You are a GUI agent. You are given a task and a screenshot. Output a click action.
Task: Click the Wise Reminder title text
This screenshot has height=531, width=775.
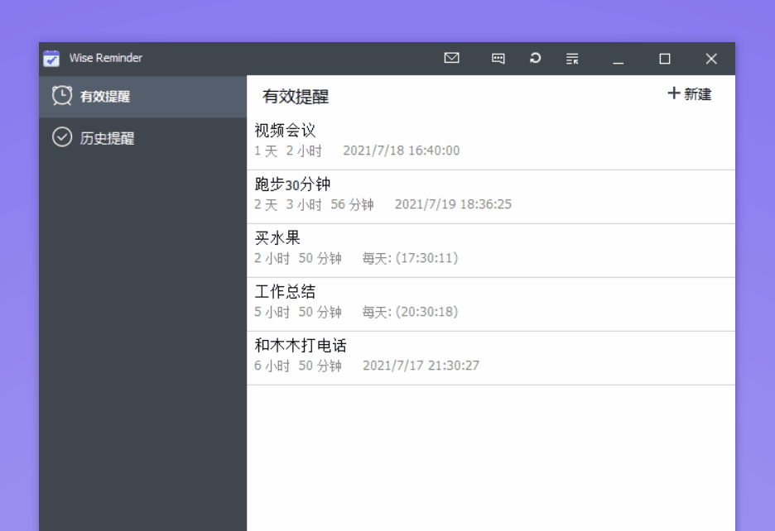pos(106,58)
